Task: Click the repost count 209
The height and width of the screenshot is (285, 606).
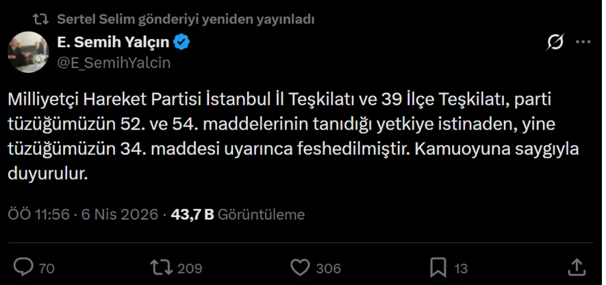Action: coord(190,268)
